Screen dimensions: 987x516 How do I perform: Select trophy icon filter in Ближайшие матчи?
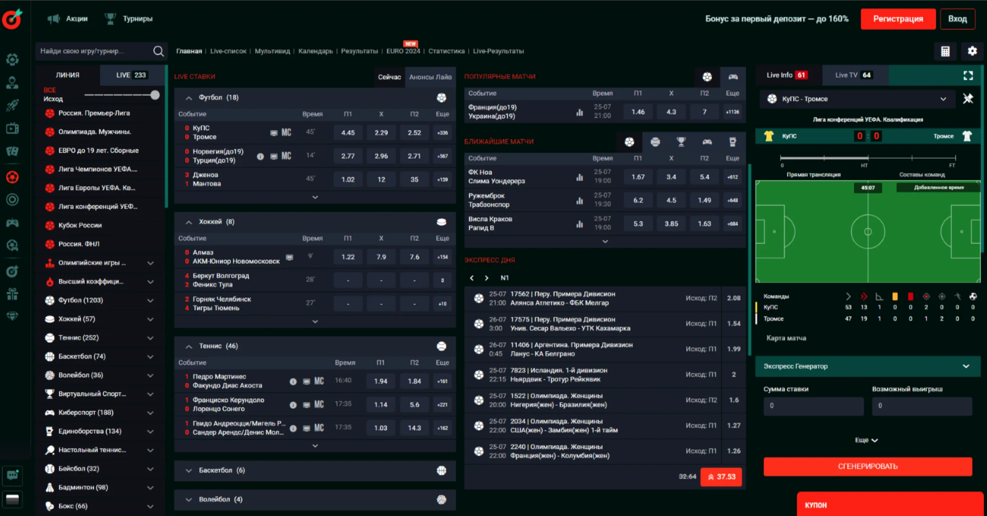[x=681, y=142]
